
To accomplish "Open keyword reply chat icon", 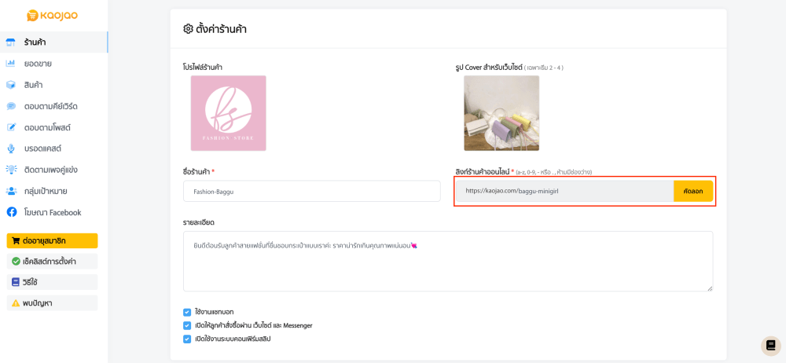I will (x=11, y=106).
